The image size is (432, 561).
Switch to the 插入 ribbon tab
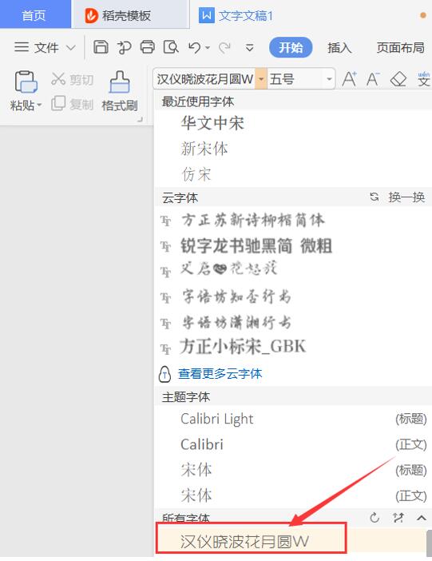[339, 47]
